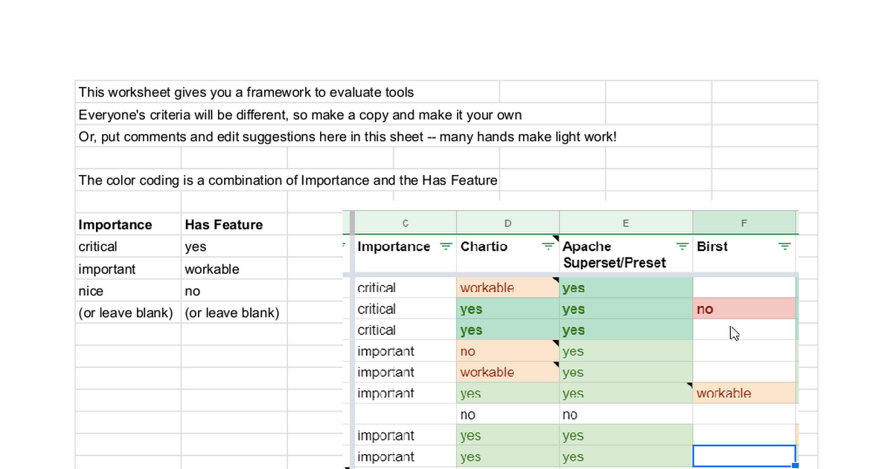Select column F header
This screenshot has height=469, width=893.
point(744,223)
